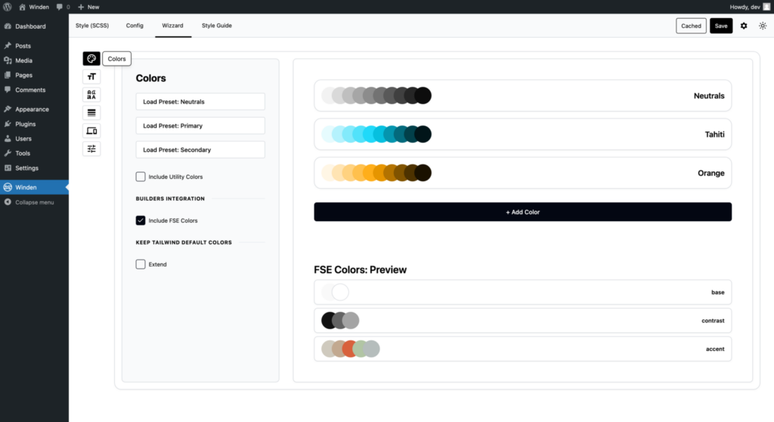Viewport: 774px width, 422px height.
Task: Click the user avatar next to Howdy, dev
Action: pyautogui.click(x=766, y=7)
